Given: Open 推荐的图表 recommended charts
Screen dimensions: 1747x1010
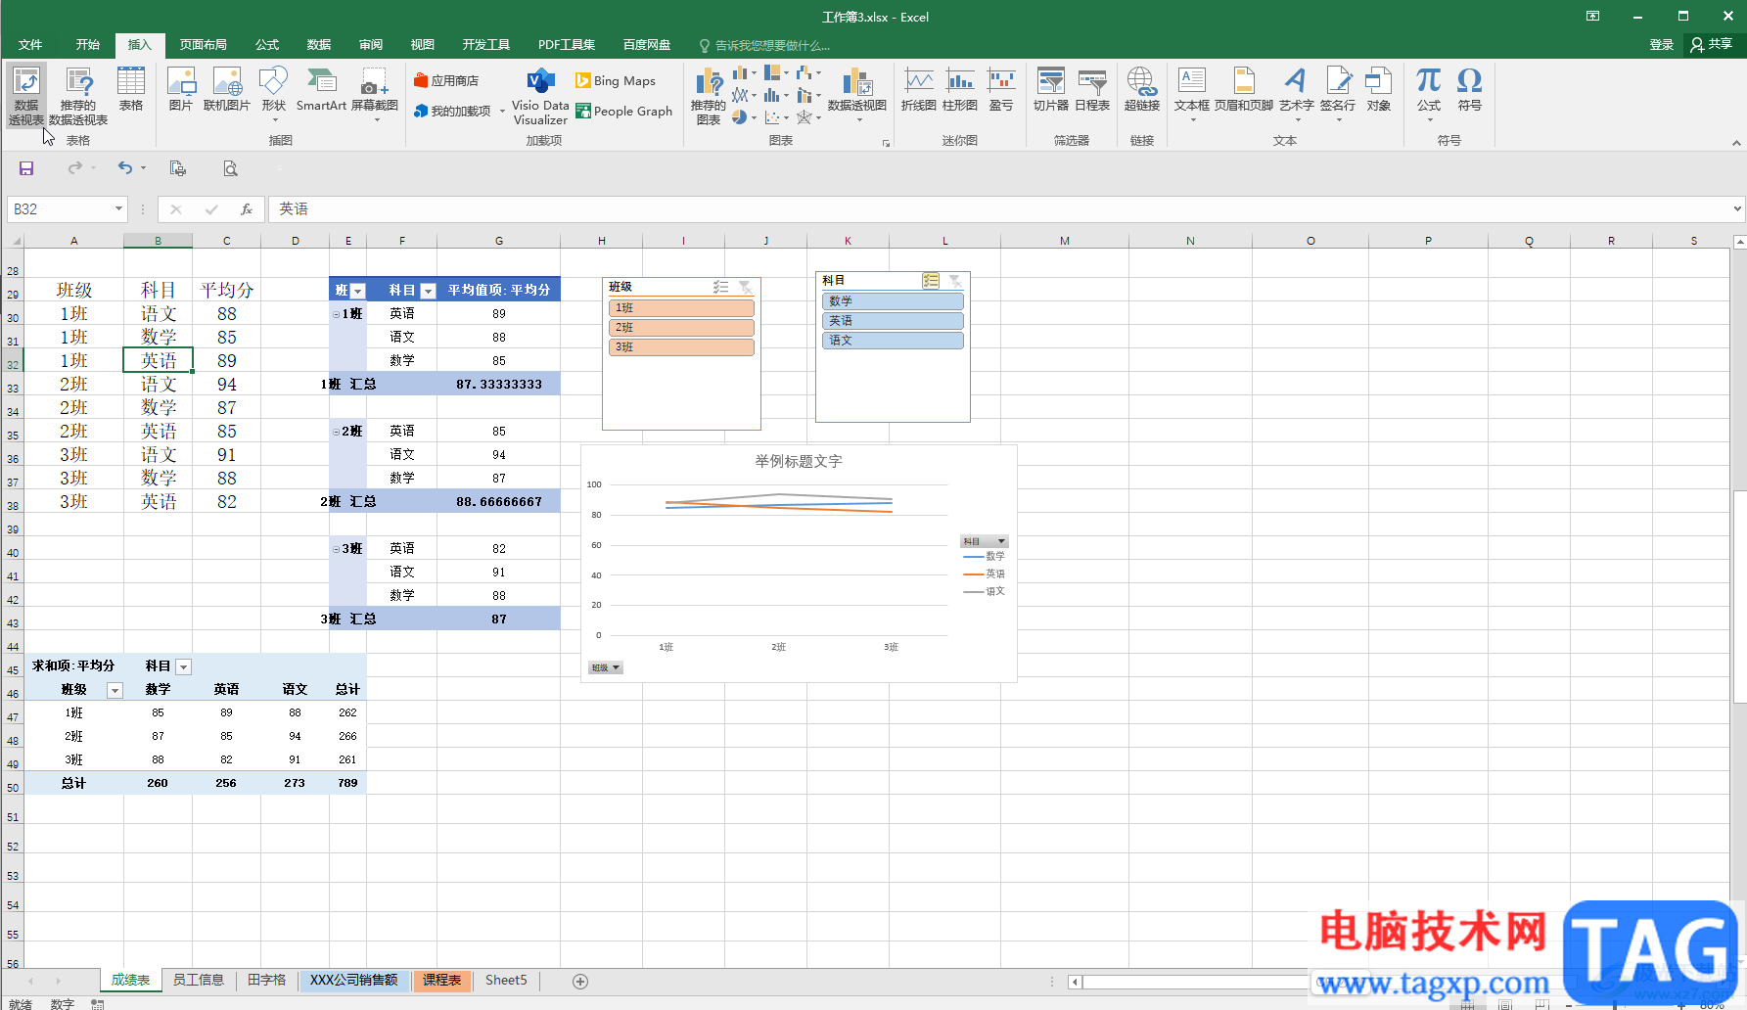Looking at the screenshot, I should [709, 95].
